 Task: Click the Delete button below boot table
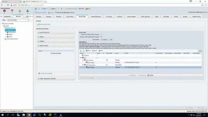[150, 75]
